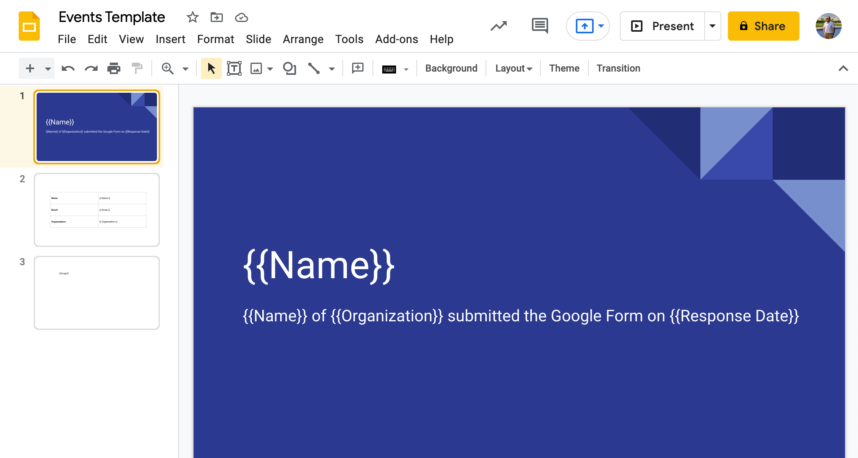Click the Background button
The width and height of the screenshot is (858, 458).
(452, 68)
